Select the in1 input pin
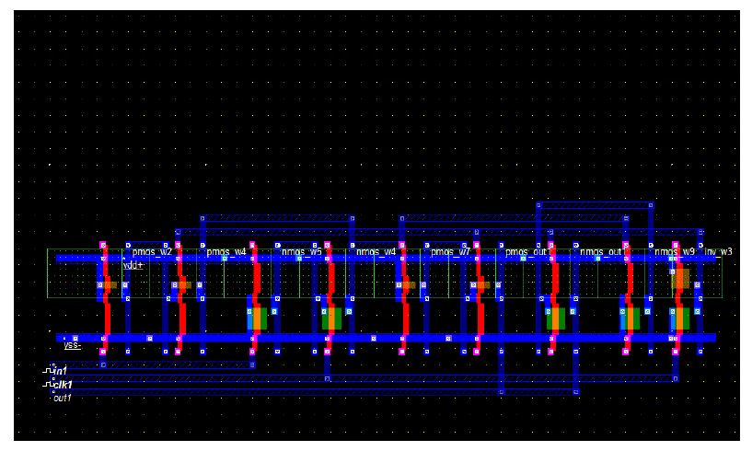 pyautogui.click(x=59, y=370)
